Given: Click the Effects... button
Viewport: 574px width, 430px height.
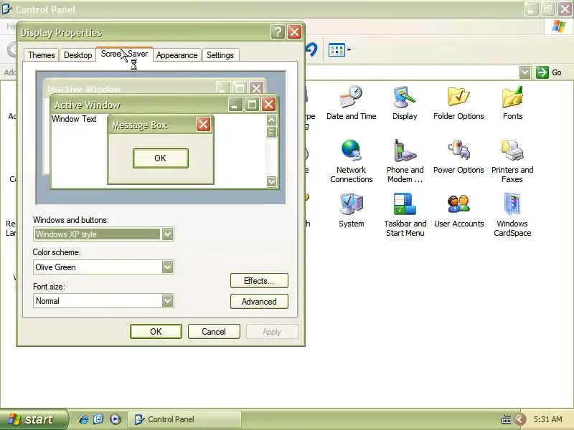Looking at the screenshot, I should pos(259,281).
